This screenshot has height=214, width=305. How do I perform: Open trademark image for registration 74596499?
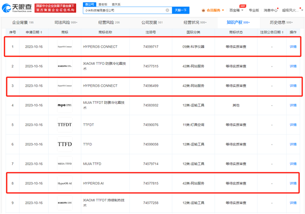click(x=65, y=86)
